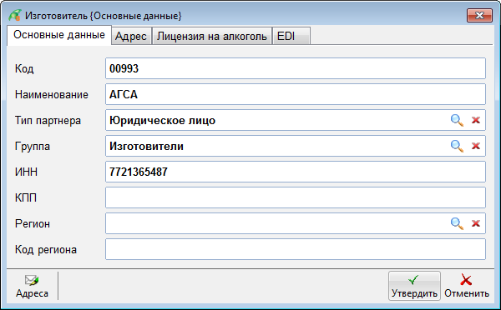Clear the Регион field
This screenshot has width=501, height=310.
coord(476,223)
